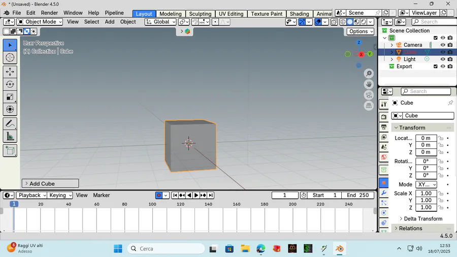Open the timeline Marker menu
The width and height of the screenshot is (457, 257).
point(102,195)
